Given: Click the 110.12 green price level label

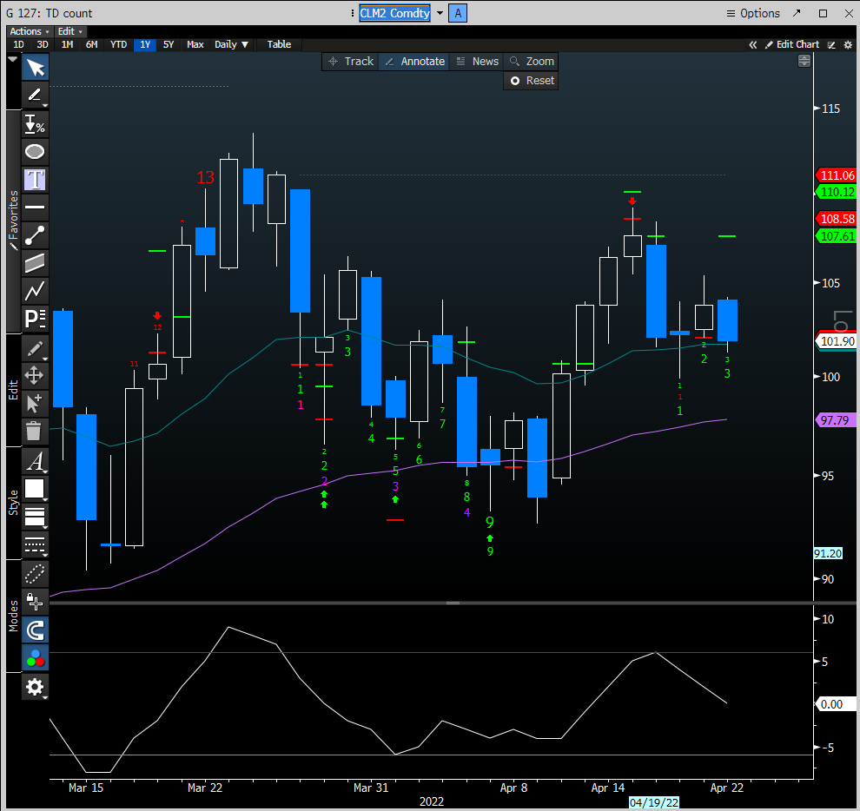Looking at the screenshot, I should pyautogui.click(x=837, y=192).
